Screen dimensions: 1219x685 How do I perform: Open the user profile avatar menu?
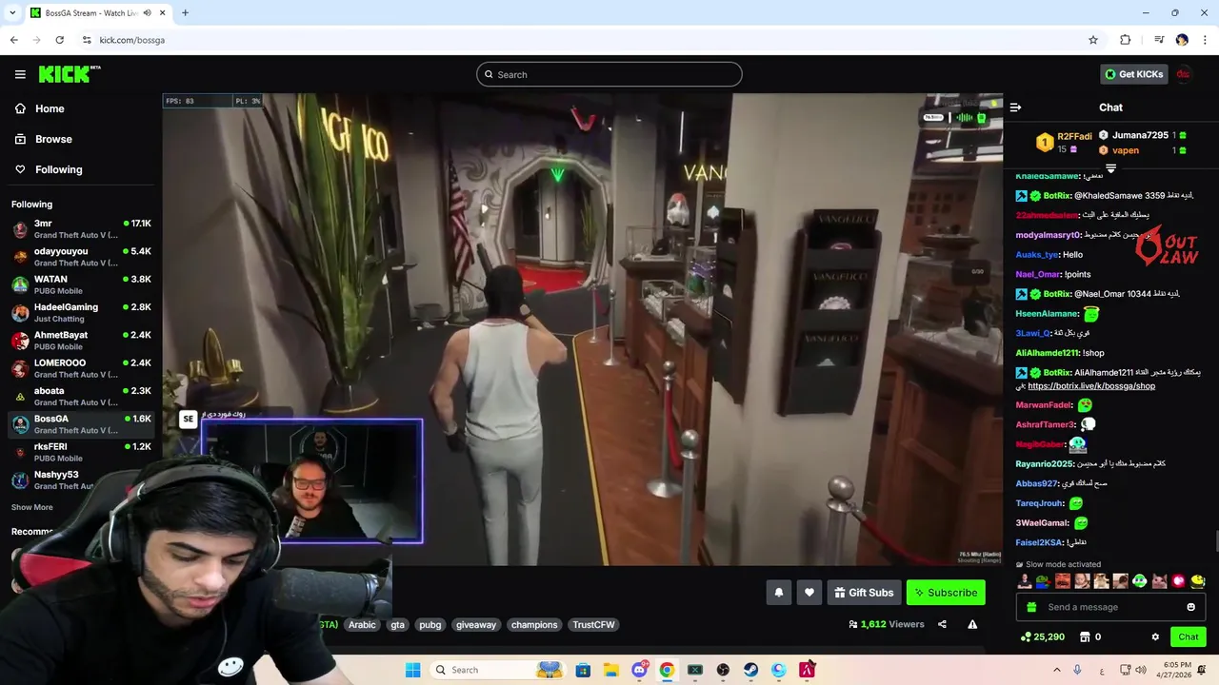coord(1184,74)
